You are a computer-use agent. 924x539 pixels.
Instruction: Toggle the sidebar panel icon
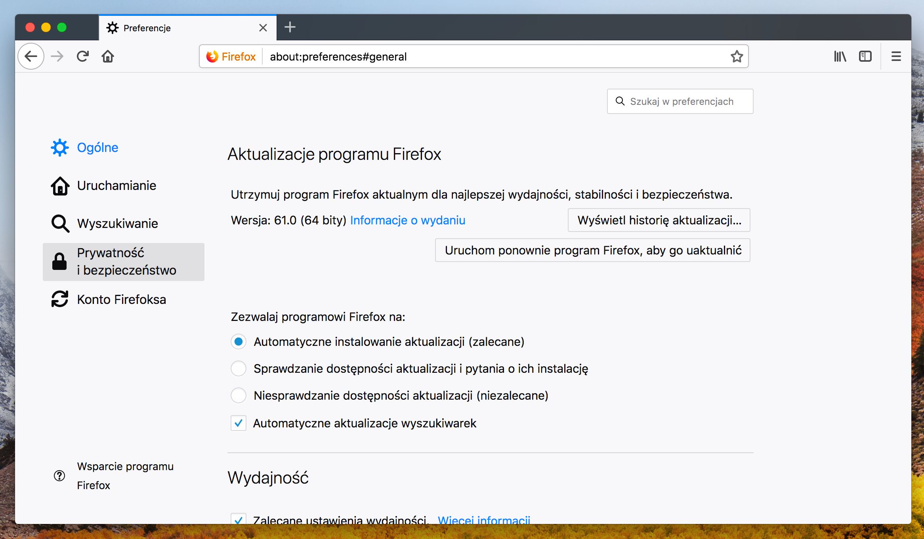tap(865, 56)
